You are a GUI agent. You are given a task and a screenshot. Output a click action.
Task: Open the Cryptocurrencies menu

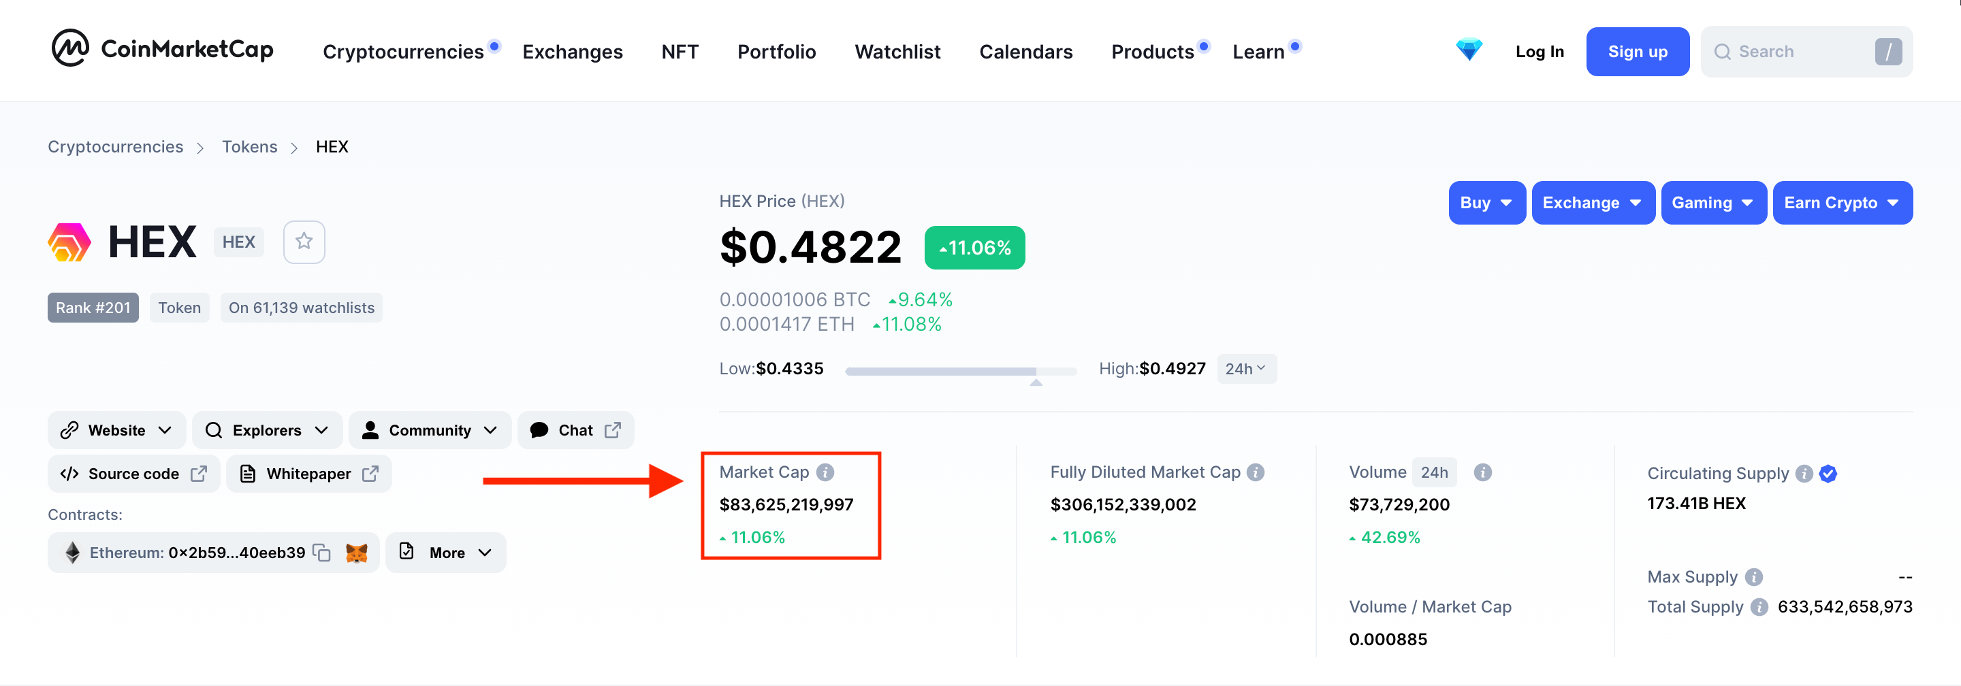(404, 52)
